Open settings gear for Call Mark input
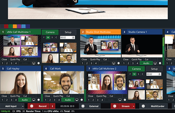This screenshot has height=113, width=175. (82, 100)
